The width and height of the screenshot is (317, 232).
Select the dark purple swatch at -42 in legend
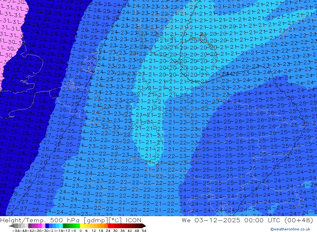point(30,226)
